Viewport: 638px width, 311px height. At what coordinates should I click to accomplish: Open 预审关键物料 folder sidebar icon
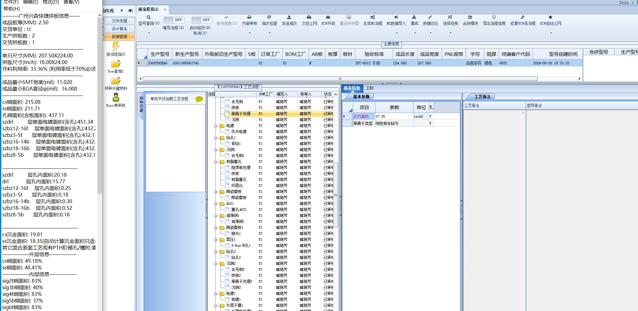(x=116, y=81)
